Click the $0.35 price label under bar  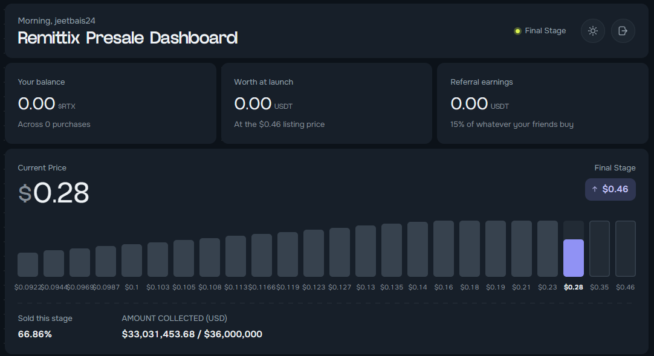click(x=600, y=287)
